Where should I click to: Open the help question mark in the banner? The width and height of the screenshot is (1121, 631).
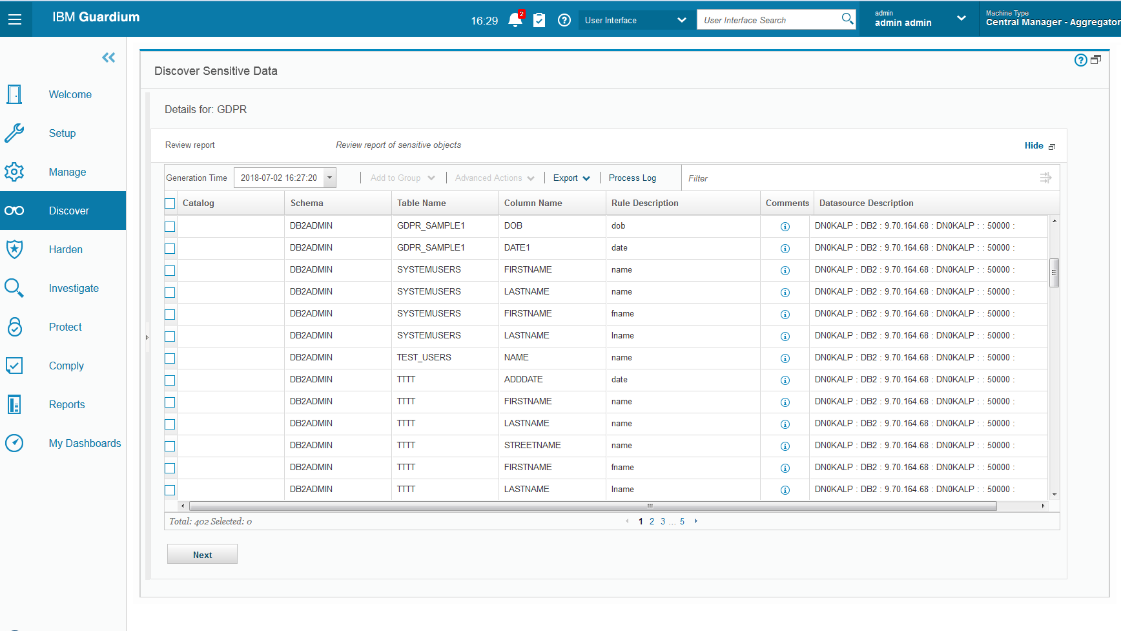click(x=564, y=20)
